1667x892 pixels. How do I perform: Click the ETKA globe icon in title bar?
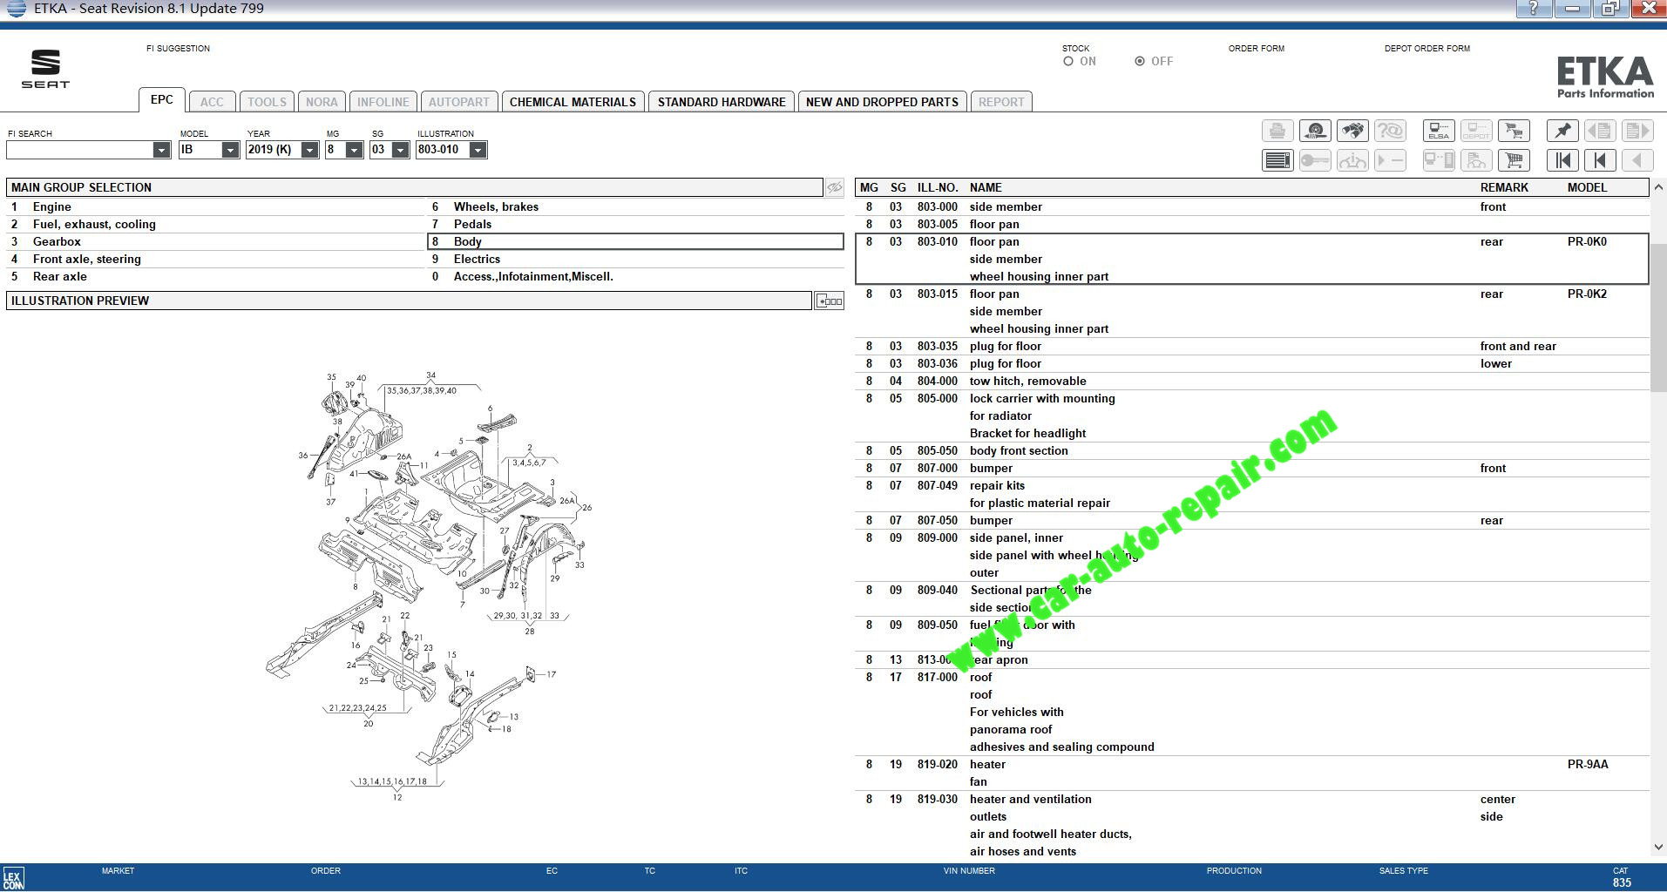tap(16, 9)
